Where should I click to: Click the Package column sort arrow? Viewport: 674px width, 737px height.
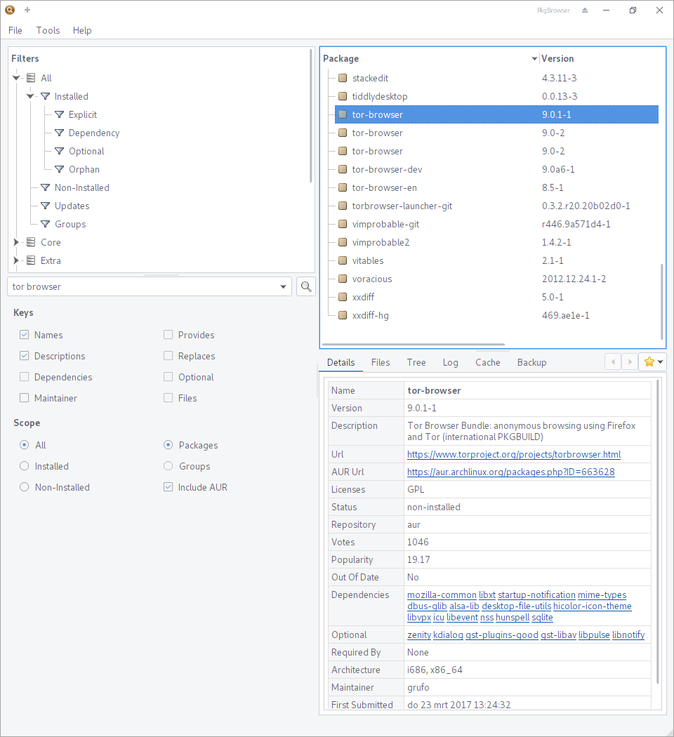tap(534, 59)
